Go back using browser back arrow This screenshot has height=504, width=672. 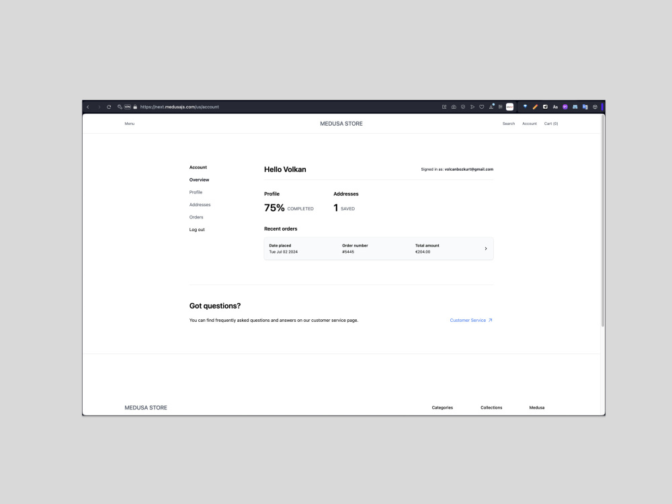click(x=88, y=107)
